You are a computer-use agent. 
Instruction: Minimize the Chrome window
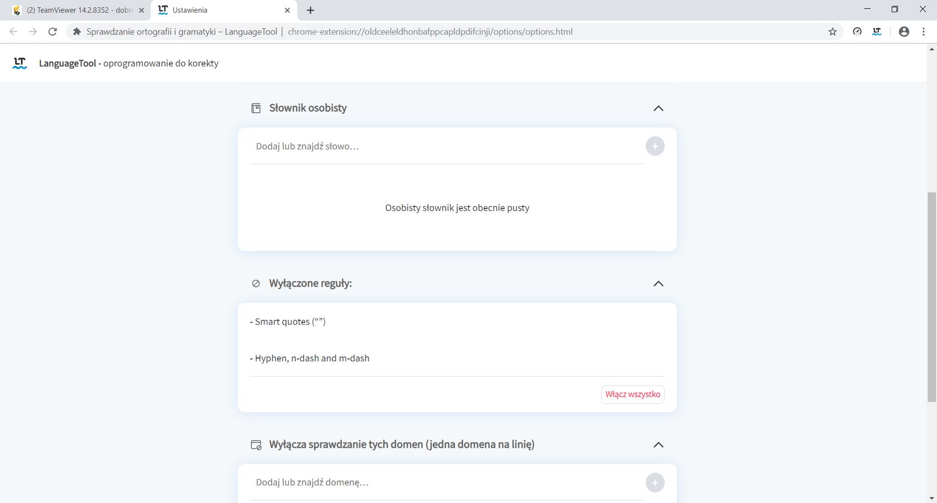pyautogui.click(x=867, y=9)
